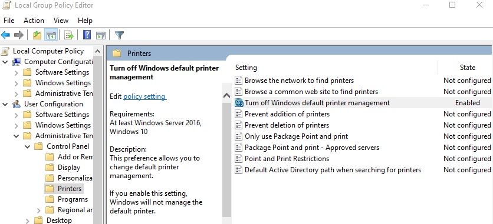Click the description pane scroll up arrow
The height and width of the screenshot is (224, 493).
226,96
